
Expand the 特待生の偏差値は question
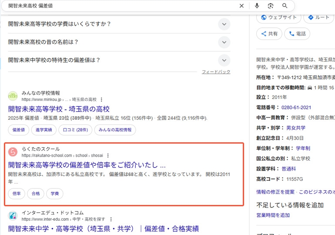click(x=224, y=60)
